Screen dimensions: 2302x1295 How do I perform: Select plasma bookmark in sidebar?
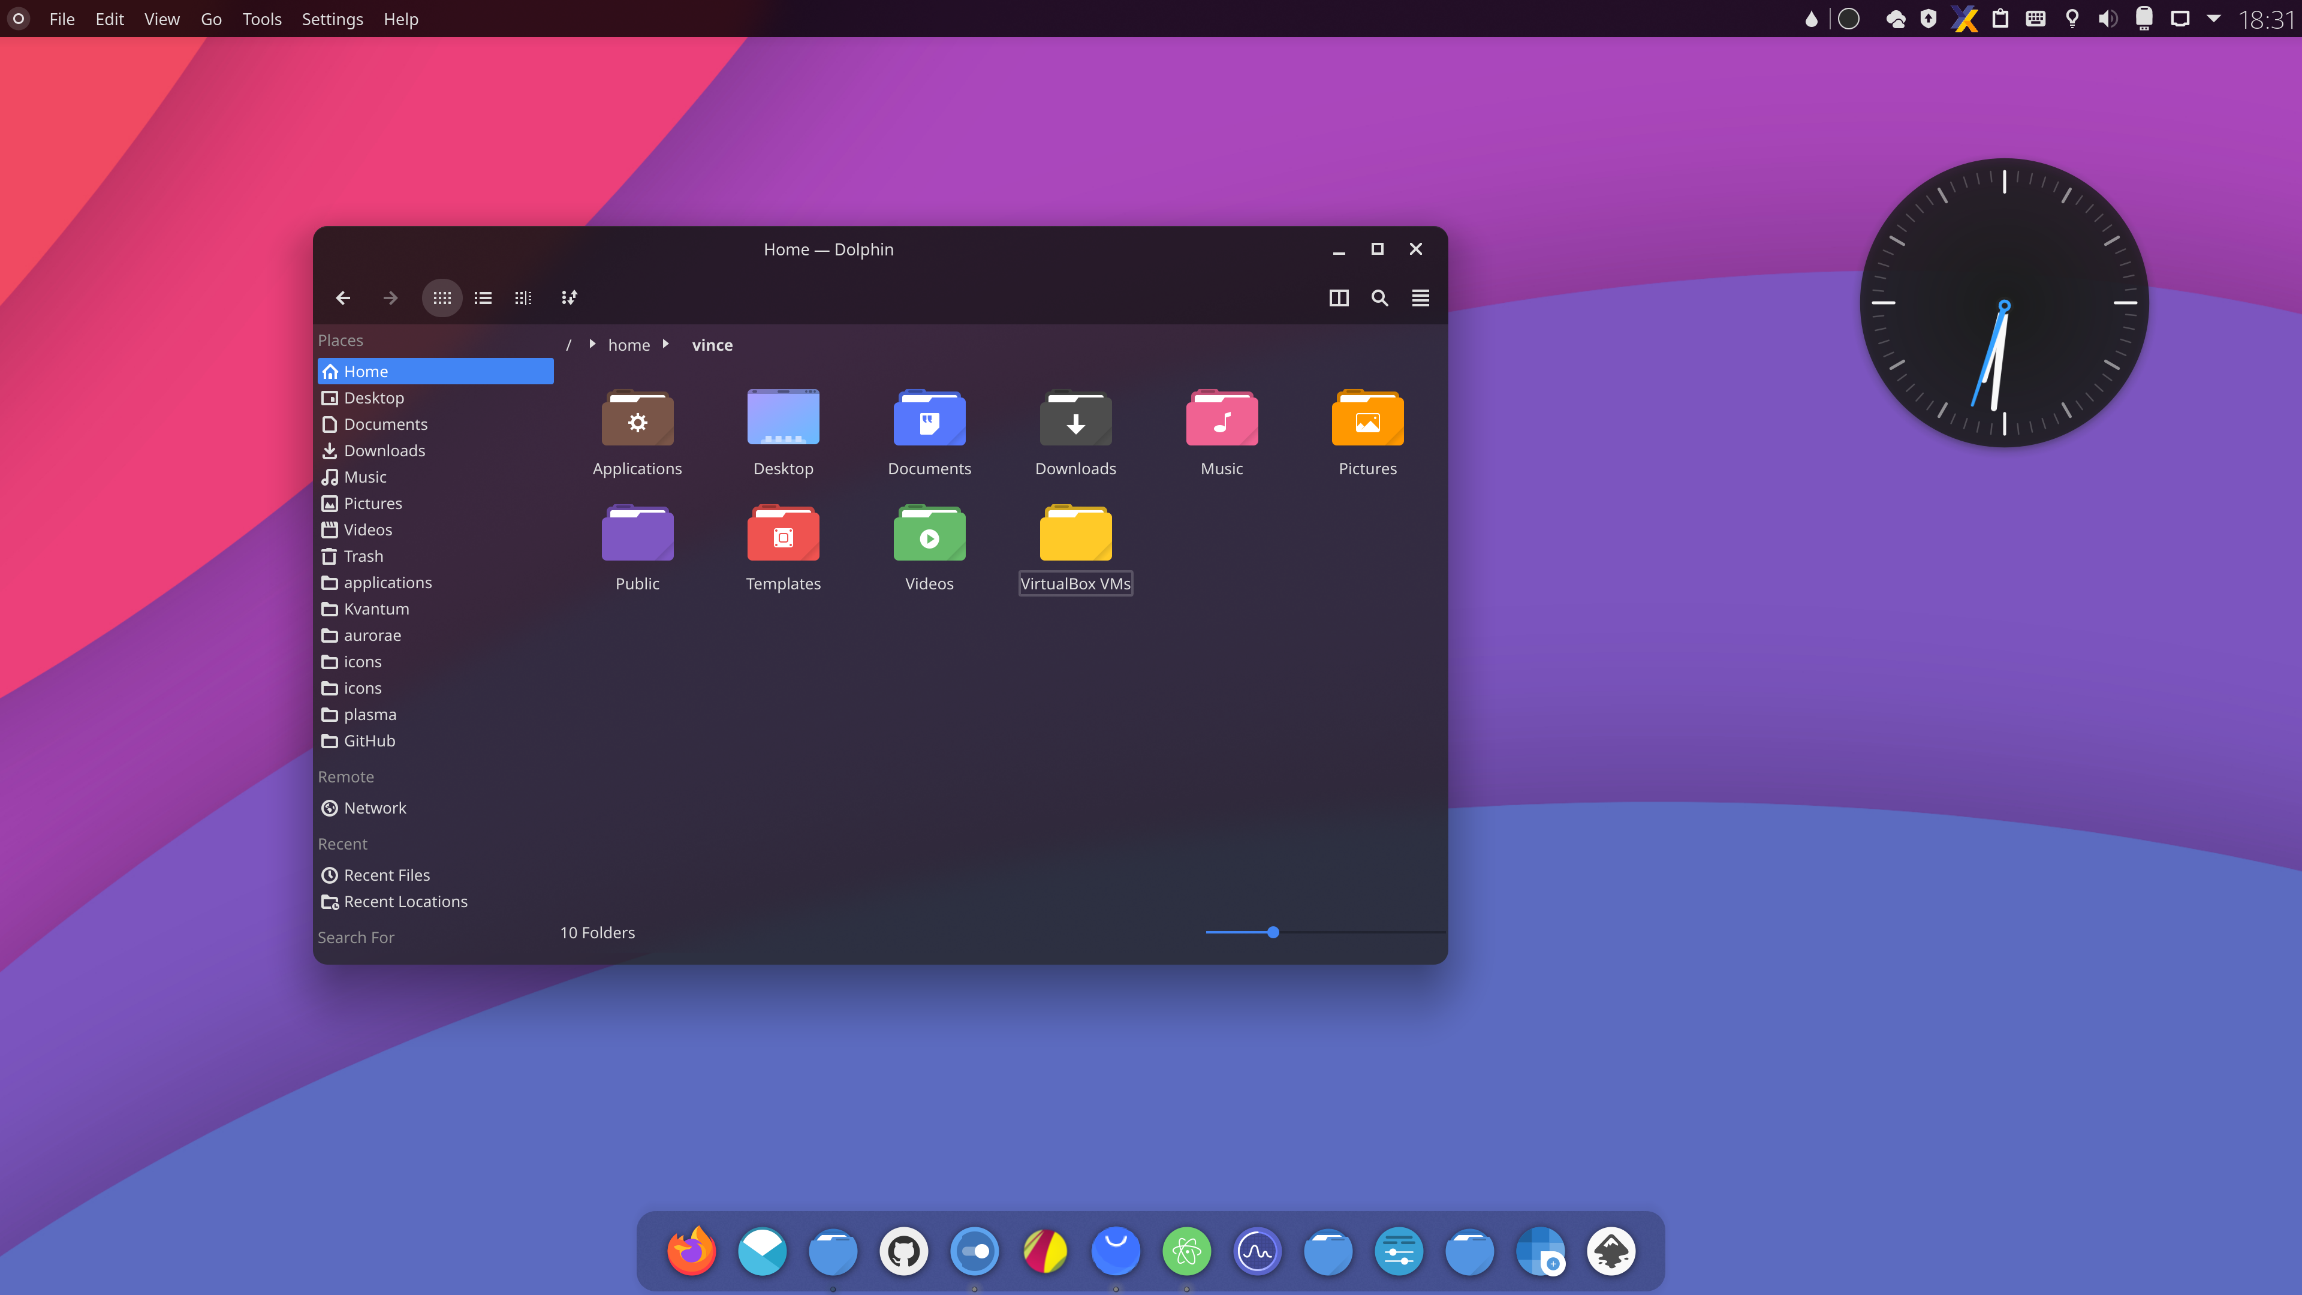pos(435,714)
